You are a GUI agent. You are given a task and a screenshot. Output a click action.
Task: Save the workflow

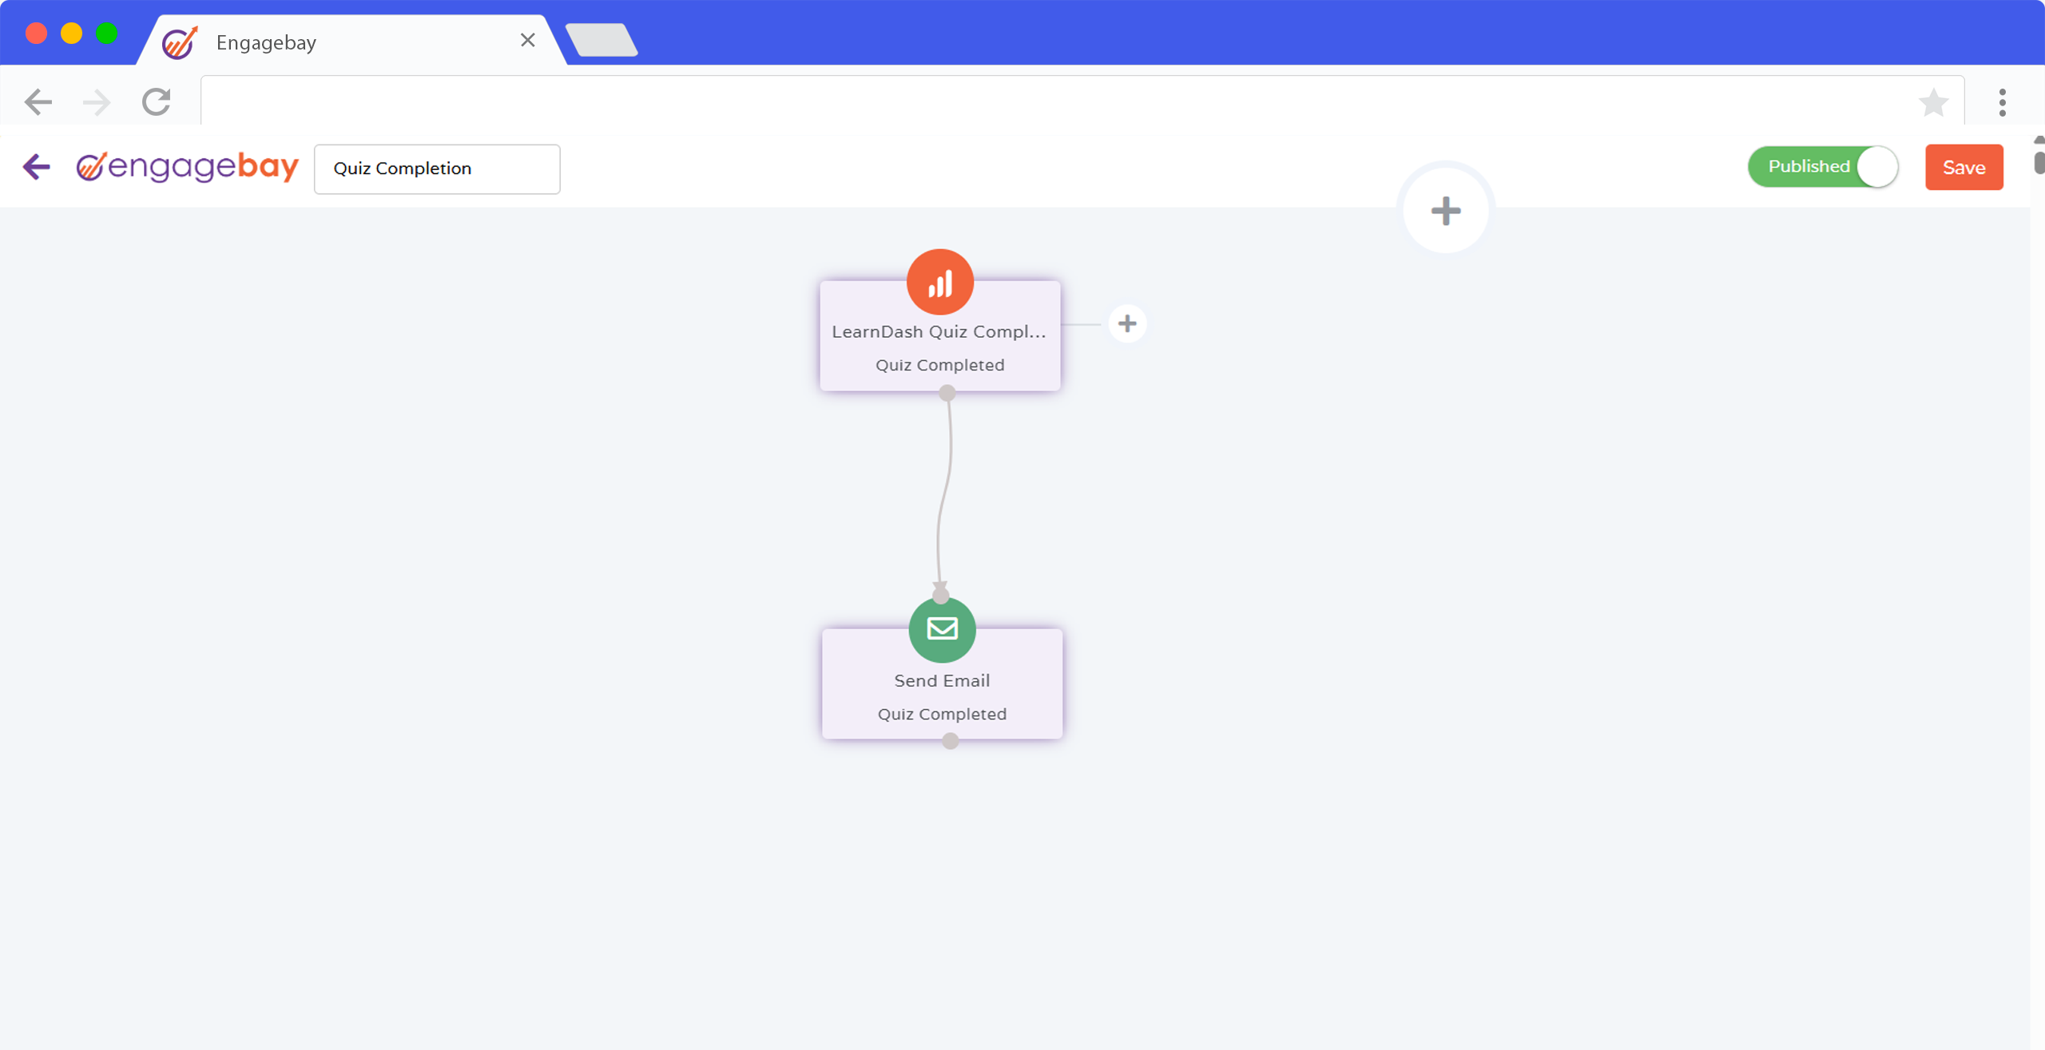click(x=1964, y=168)
